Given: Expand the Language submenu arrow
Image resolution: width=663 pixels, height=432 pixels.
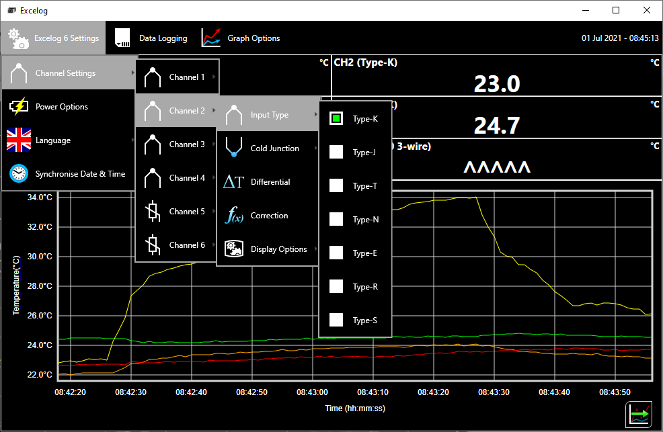Looking at the screenshot, I should click(x=132, y=140).
